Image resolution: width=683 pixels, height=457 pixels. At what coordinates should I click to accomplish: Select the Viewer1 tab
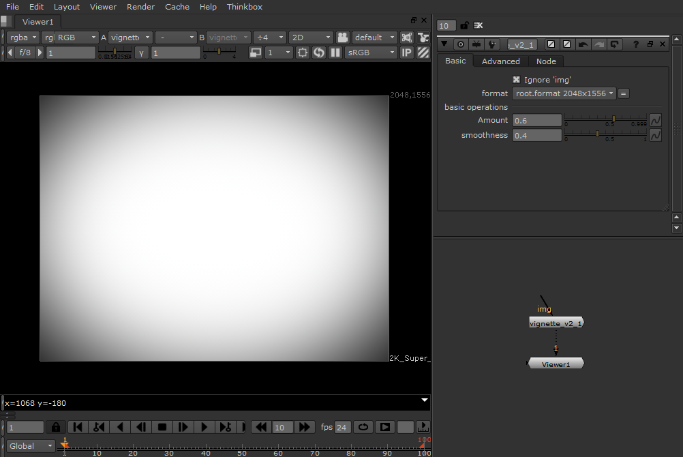click(38, 21)
